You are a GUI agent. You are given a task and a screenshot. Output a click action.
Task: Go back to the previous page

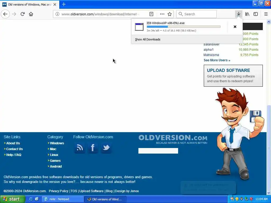pyautogui.click(x=5, y=14)
